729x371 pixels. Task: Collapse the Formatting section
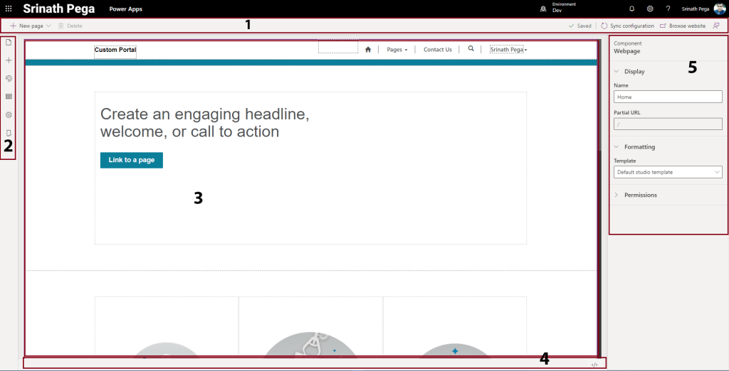639,147
